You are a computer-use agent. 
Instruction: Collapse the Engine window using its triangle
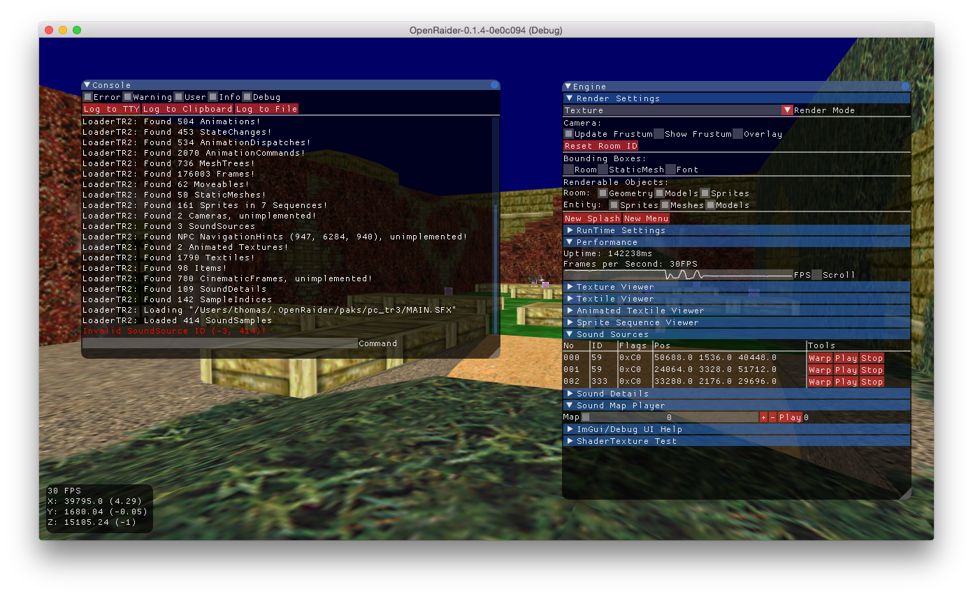(x=568, y=87)
